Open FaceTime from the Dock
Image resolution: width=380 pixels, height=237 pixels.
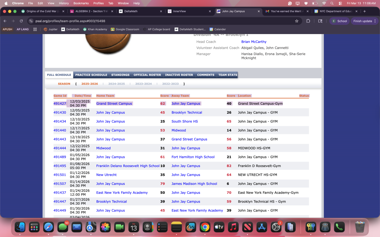(120, 227)
